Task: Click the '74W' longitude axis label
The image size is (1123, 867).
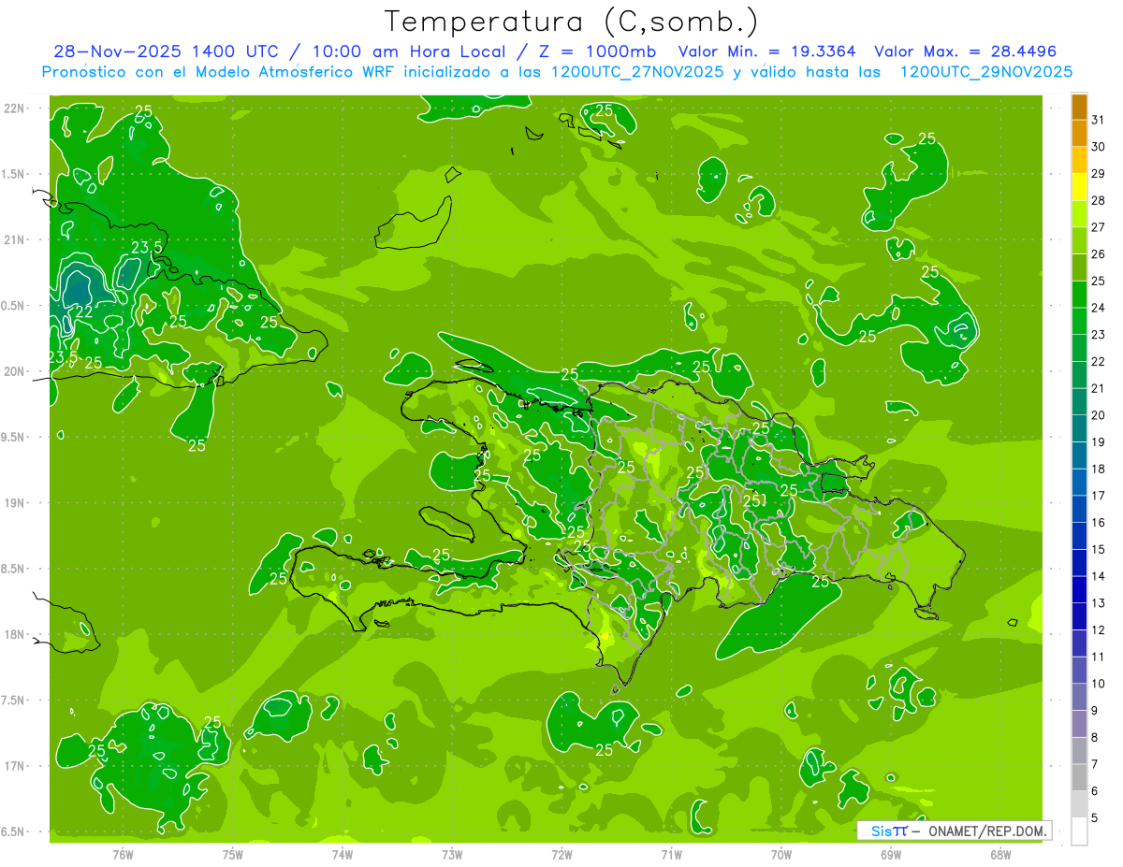Action: click(x=343, y=854)
